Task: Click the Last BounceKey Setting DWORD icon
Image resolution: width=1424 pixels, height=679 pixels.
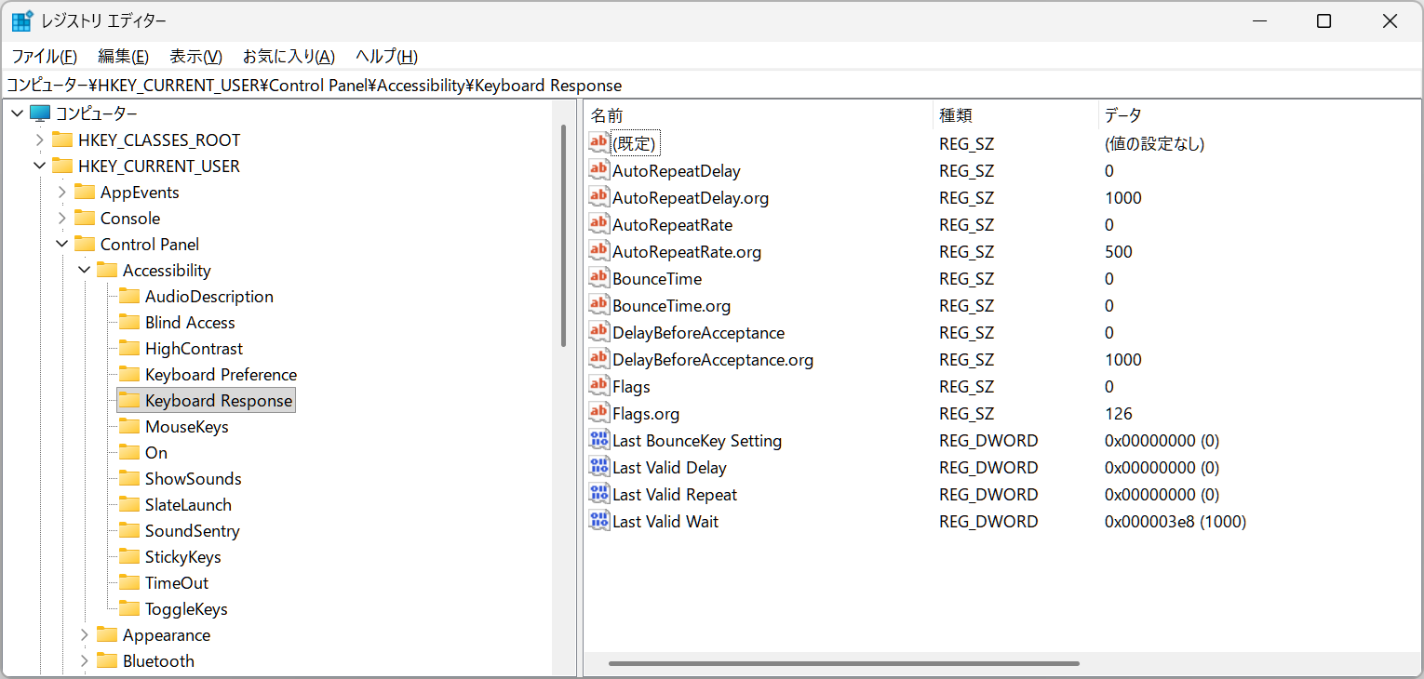Action: tap(598, 440)
